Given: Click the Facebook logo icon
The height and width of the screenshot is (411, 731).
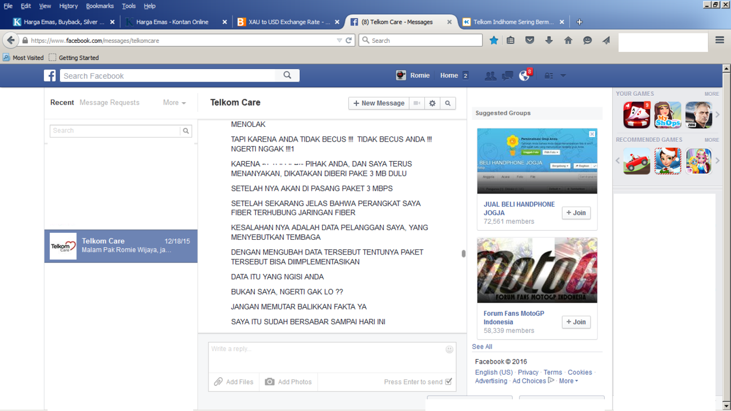Looking at the screenshot, I should [50, 75].
